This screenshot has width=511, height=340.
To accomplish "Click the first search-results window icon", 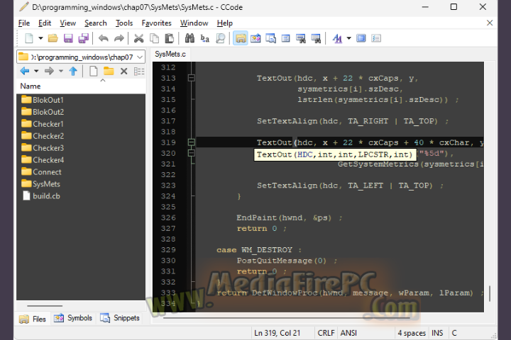I will pyautogui.click(x=301, y=38).
